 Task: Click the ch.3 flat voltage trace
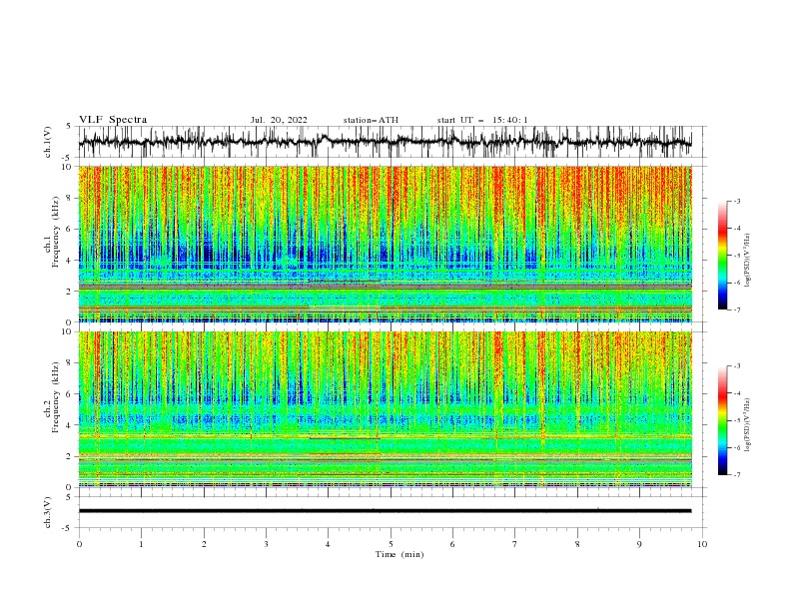click(385, 511)
